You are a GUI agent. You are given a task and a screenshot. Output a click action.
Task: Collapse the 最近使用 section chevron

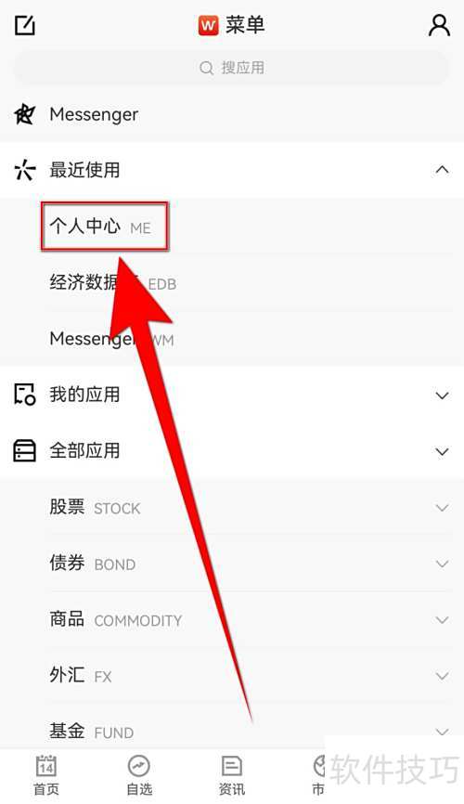coord(442,170)
